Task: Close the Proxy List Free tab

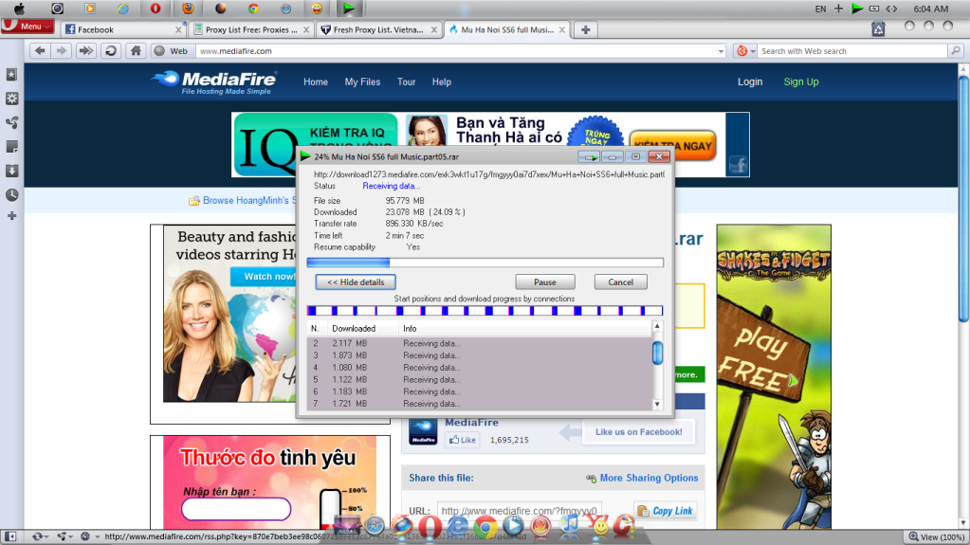Action: point(306,29)
